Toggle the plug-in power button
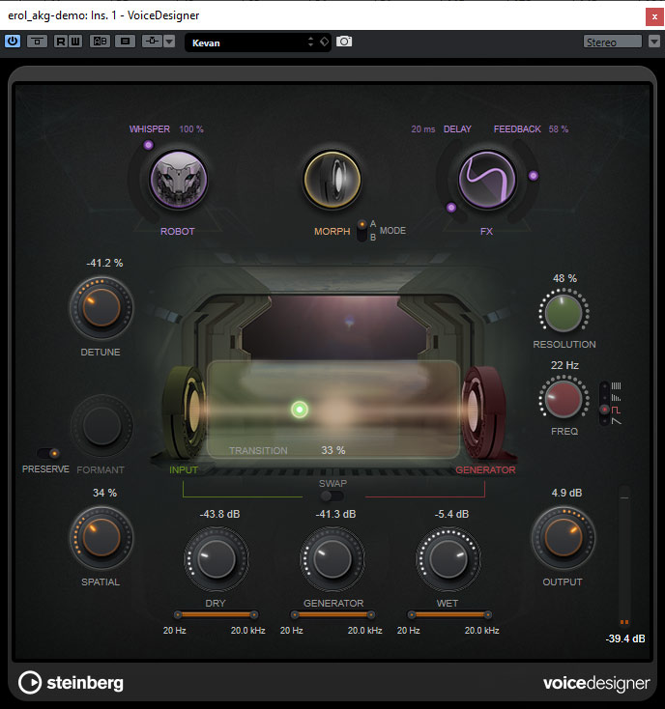 [13, 42]
